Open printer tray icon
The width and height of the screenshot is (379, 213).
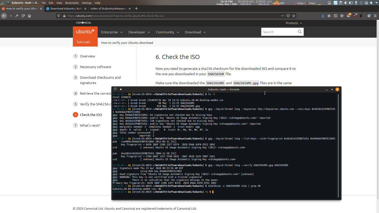366,3
